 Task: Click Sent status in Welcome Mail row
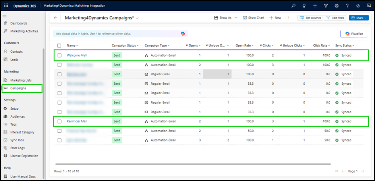pos(117,55)
